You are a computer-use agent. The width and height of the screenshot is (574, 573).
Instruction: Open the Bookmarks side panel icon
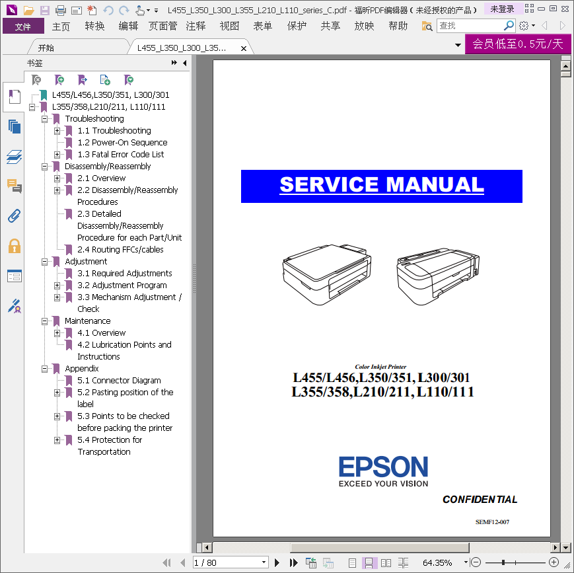[x=15, y=97]
